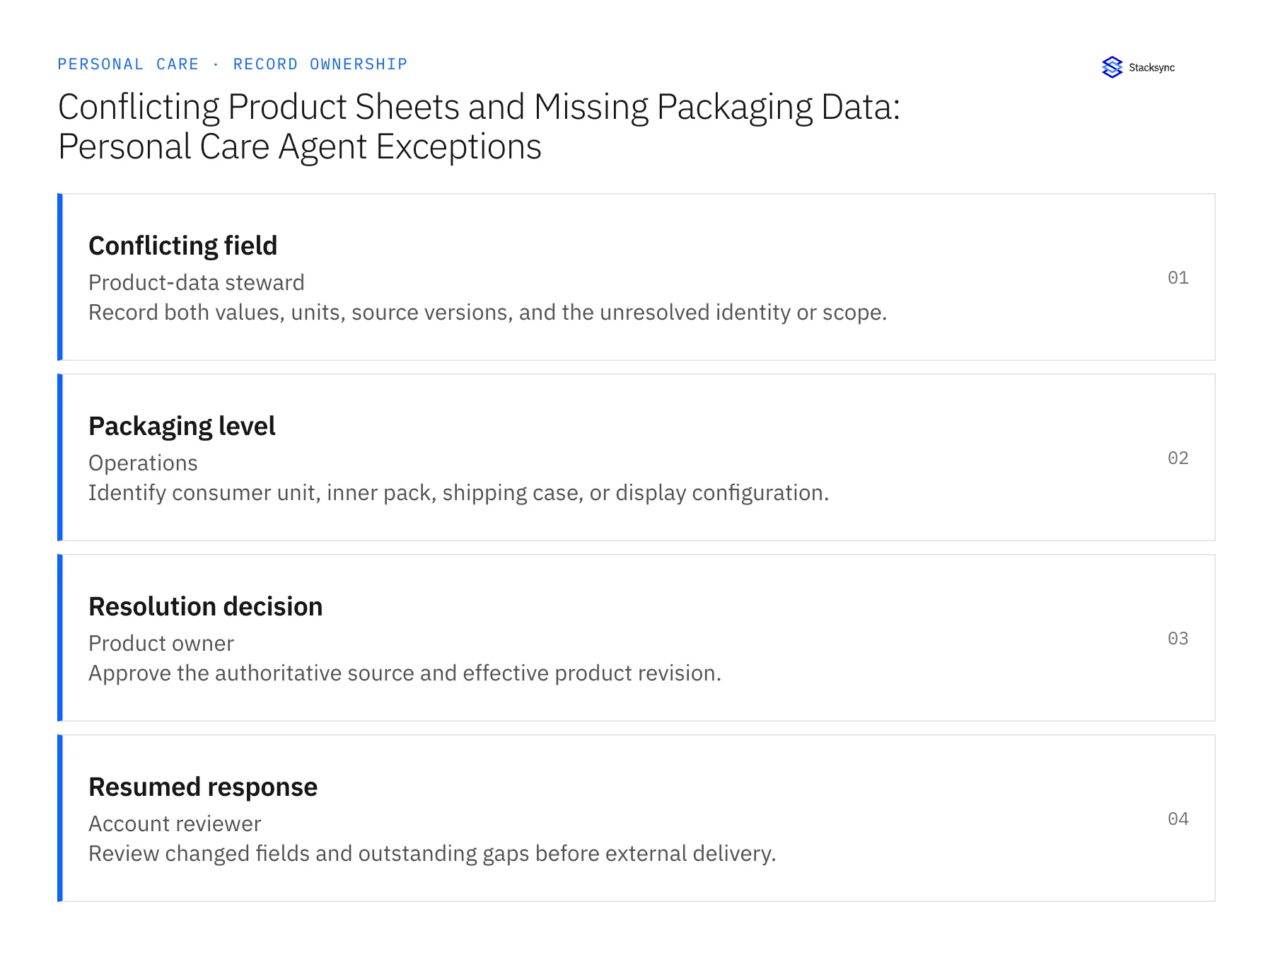Click the blue accent bar of Conflicting field card
Viewport: 1273px width, 955px height.
(x=60, y=277)
